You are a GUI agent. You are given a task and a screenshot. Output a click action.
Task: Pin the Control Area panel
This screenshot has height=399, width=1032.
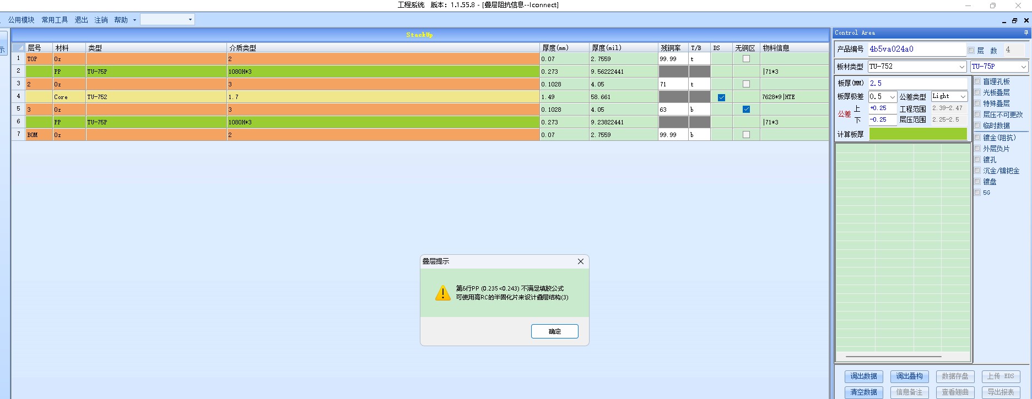click(1026, 33)
